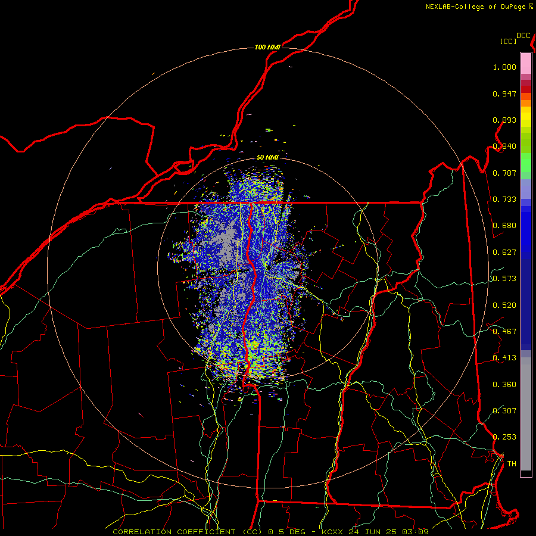Click the 0.627 colorbar value
Viewport: 536px width, 536px height.
[x=504, y=253]
